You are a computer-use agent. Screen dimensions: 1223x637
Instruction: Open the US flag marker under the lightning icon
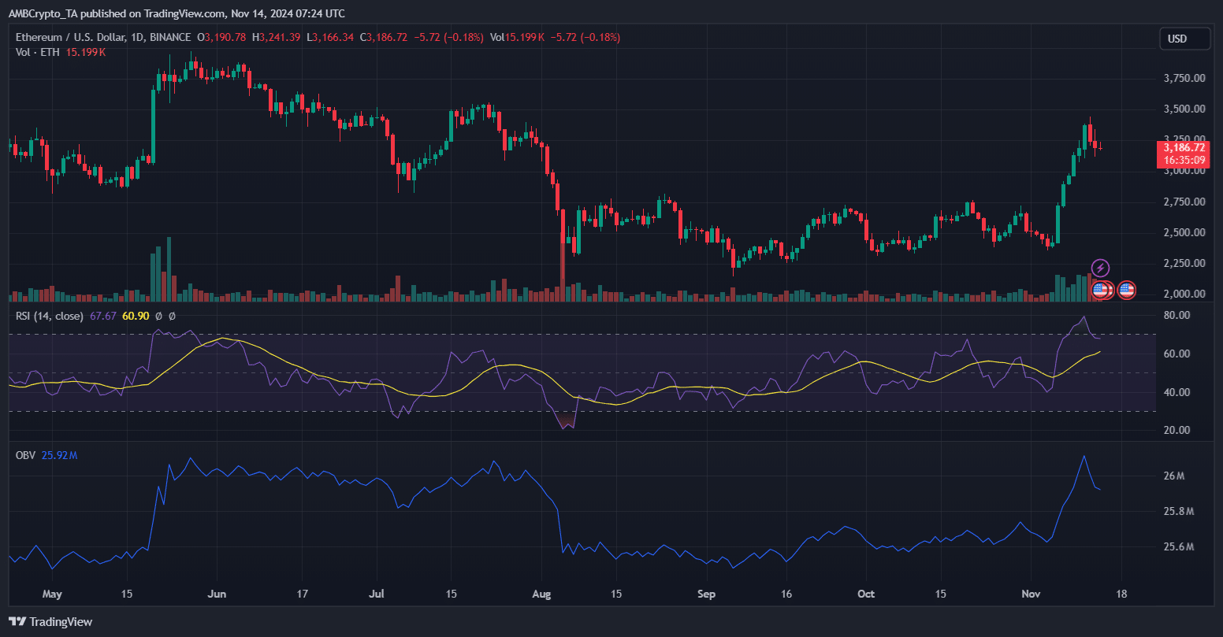coord(1100,291)
